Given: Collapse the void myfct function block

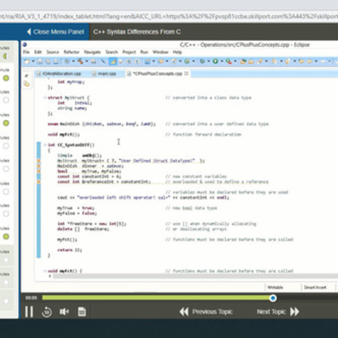Looking at the screenshot, I should (45, 271).
